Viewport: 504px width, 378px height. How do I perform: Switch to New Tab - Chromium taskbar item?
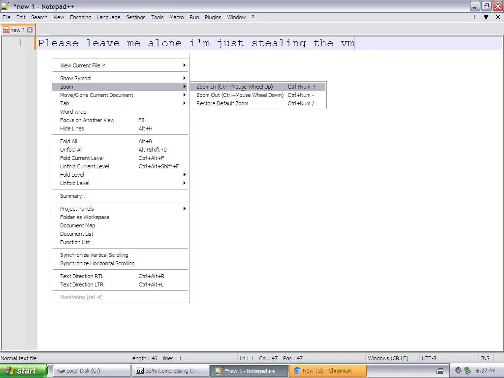(x=327, y=371)
